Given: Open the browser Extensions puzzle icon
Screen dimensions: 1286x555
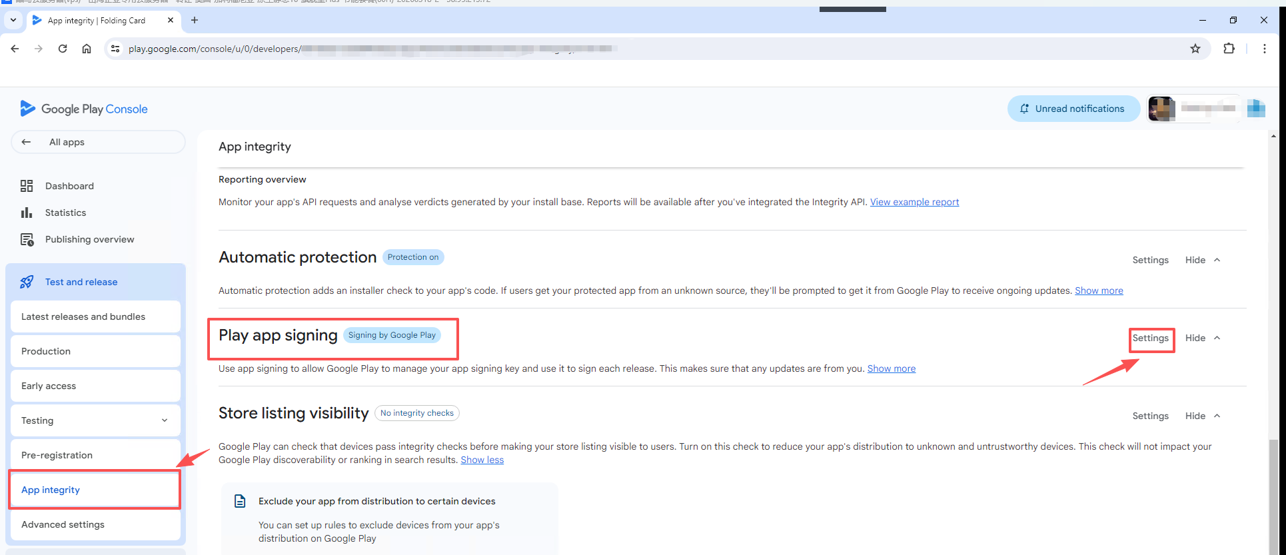Looking at the screenshot, I should pos(1229,49).
